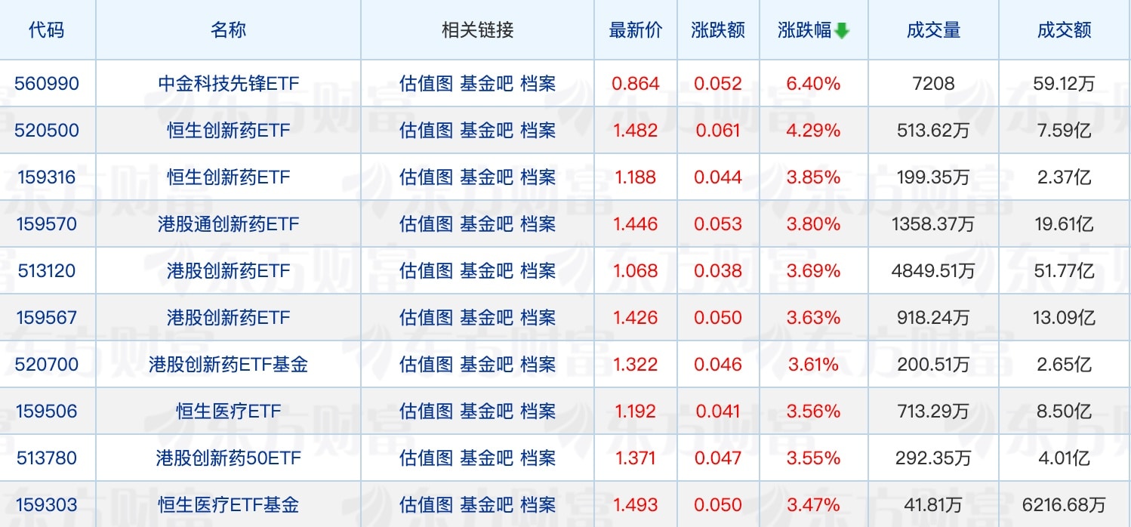Click the 名称 column header

coord(228,30)
